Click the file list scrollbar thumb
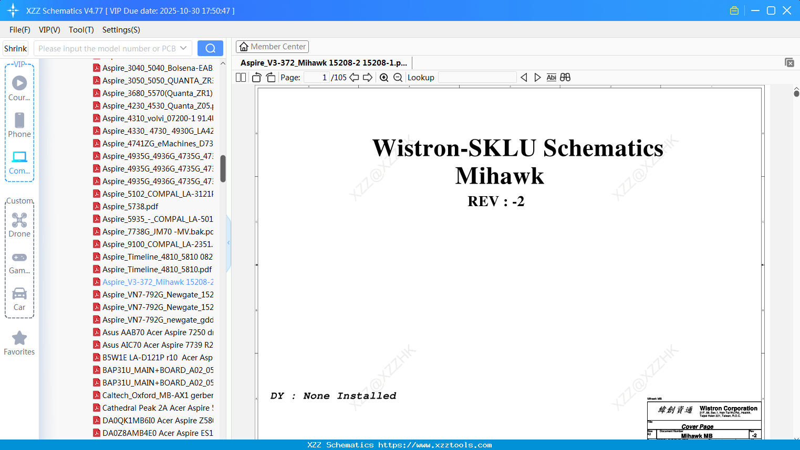The image size is (800, 450). click(x=223, y=168)
